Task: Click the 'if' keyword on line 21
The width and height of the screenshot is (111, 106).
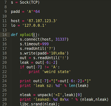Action: pyautogui.click(x=22, y=67)
